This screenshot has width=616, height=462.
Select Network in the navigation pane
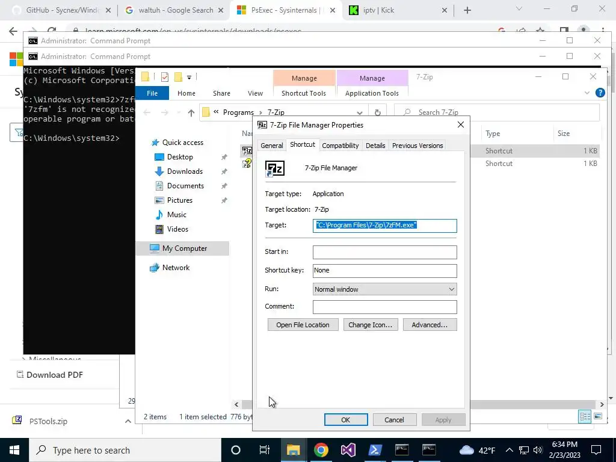pos(176,268)
